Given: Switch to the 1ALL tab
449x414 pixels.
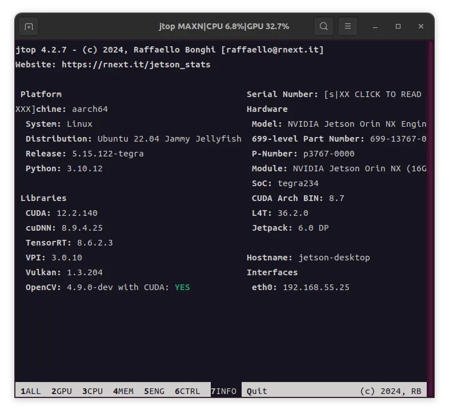Looking at the screenshot, I should coord(31,391).
